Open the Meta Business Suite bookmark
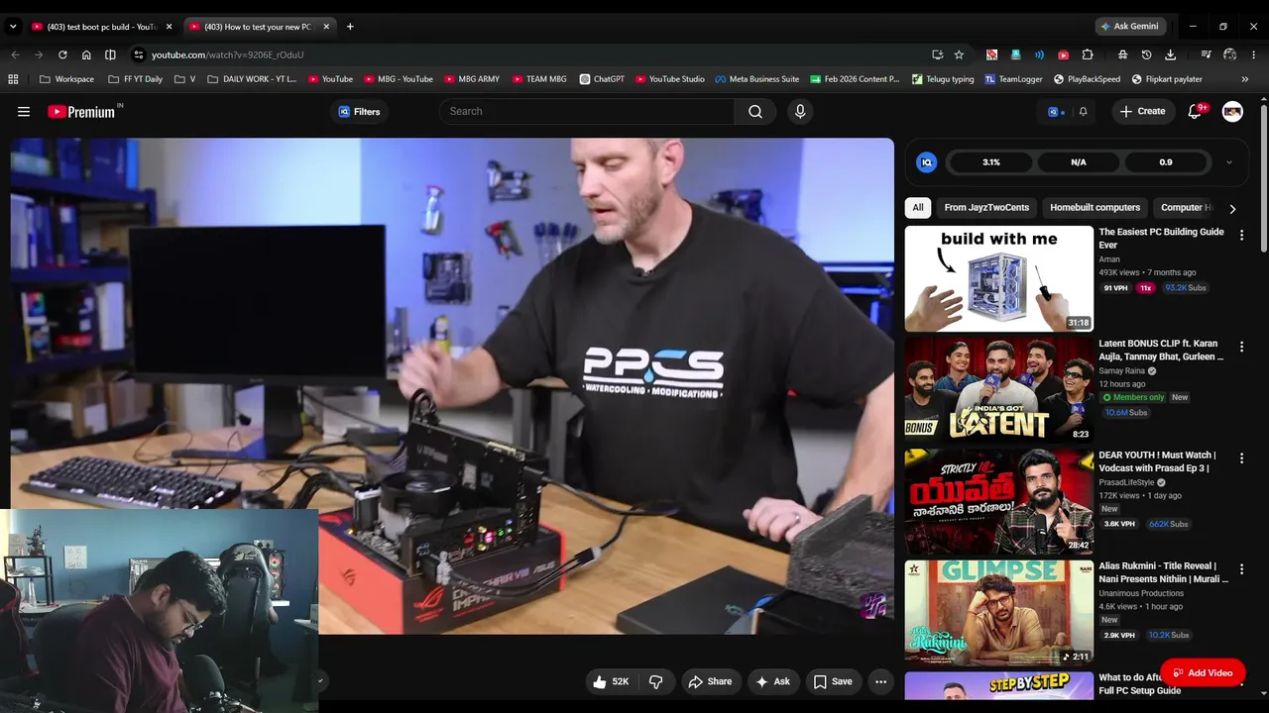The height and width of the screenshot is (713, 1269). (756, 79)
